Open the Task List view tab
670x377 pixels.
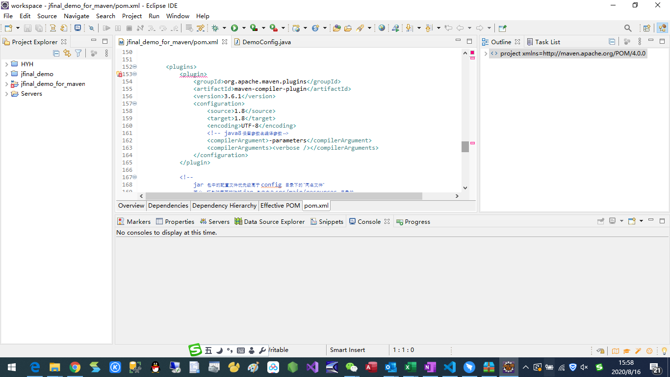(x=543, y=42)
